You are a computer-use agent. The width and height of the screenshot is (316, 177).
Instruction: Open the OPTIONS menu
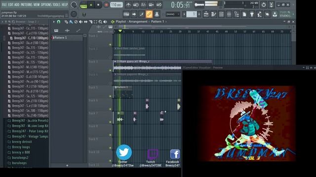point(46,4)
